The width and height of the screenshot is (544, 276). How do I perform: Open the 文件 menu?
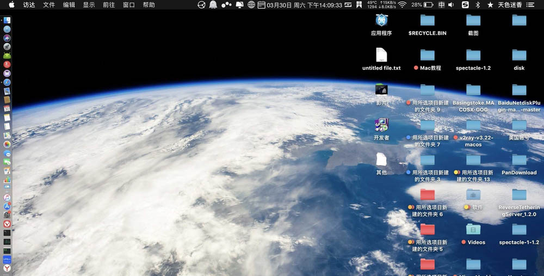(49, 5)
